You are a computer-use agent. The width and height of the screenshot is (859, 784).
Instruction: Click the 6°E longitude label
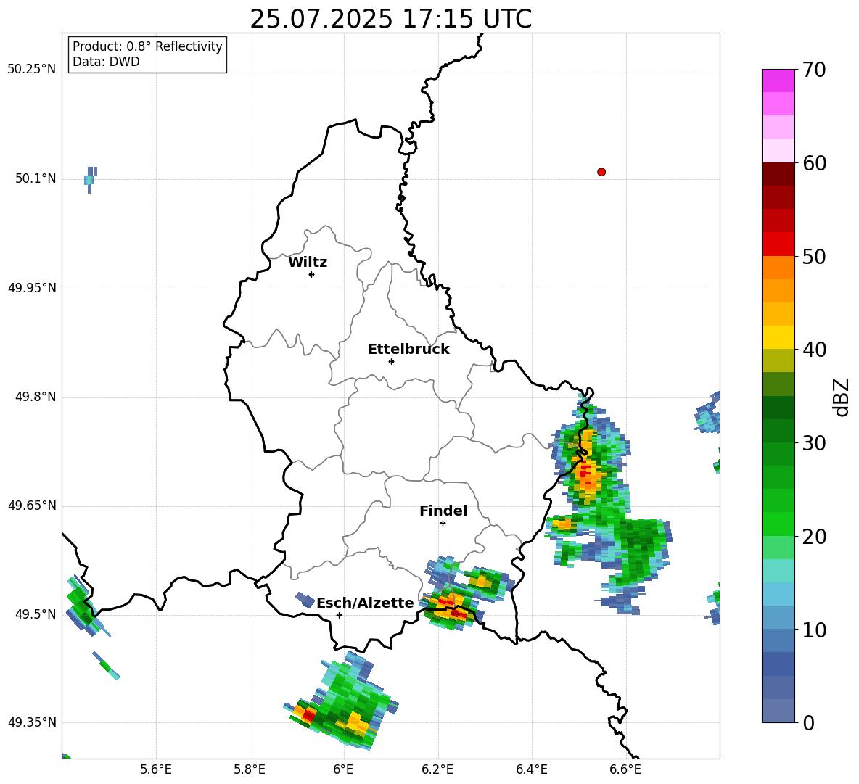pos(343,769)
